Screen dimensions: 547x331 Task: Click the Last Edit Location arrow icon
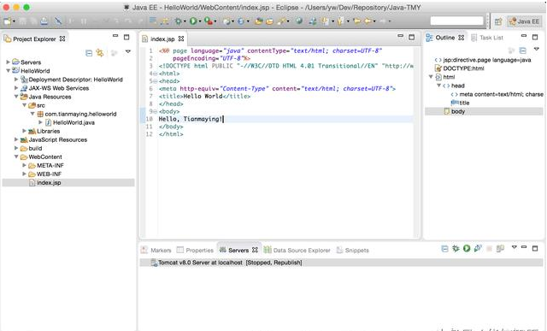tap(356, 21)
